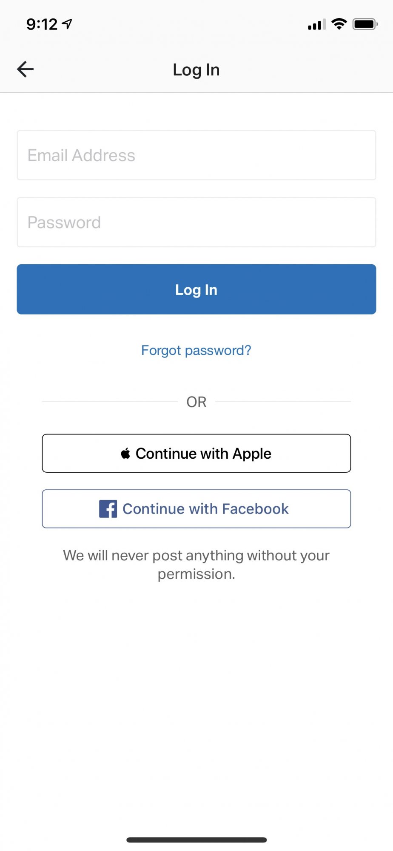Tap the back arrow icon

(x=26, y=69)
